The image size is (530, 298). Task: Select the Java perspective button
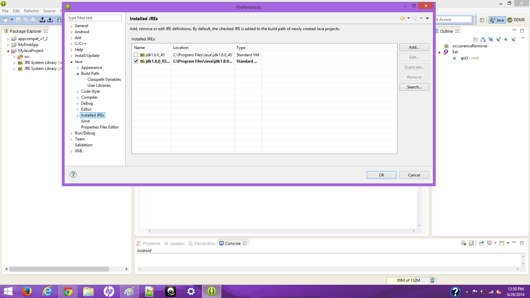click(x=497, y=20)
